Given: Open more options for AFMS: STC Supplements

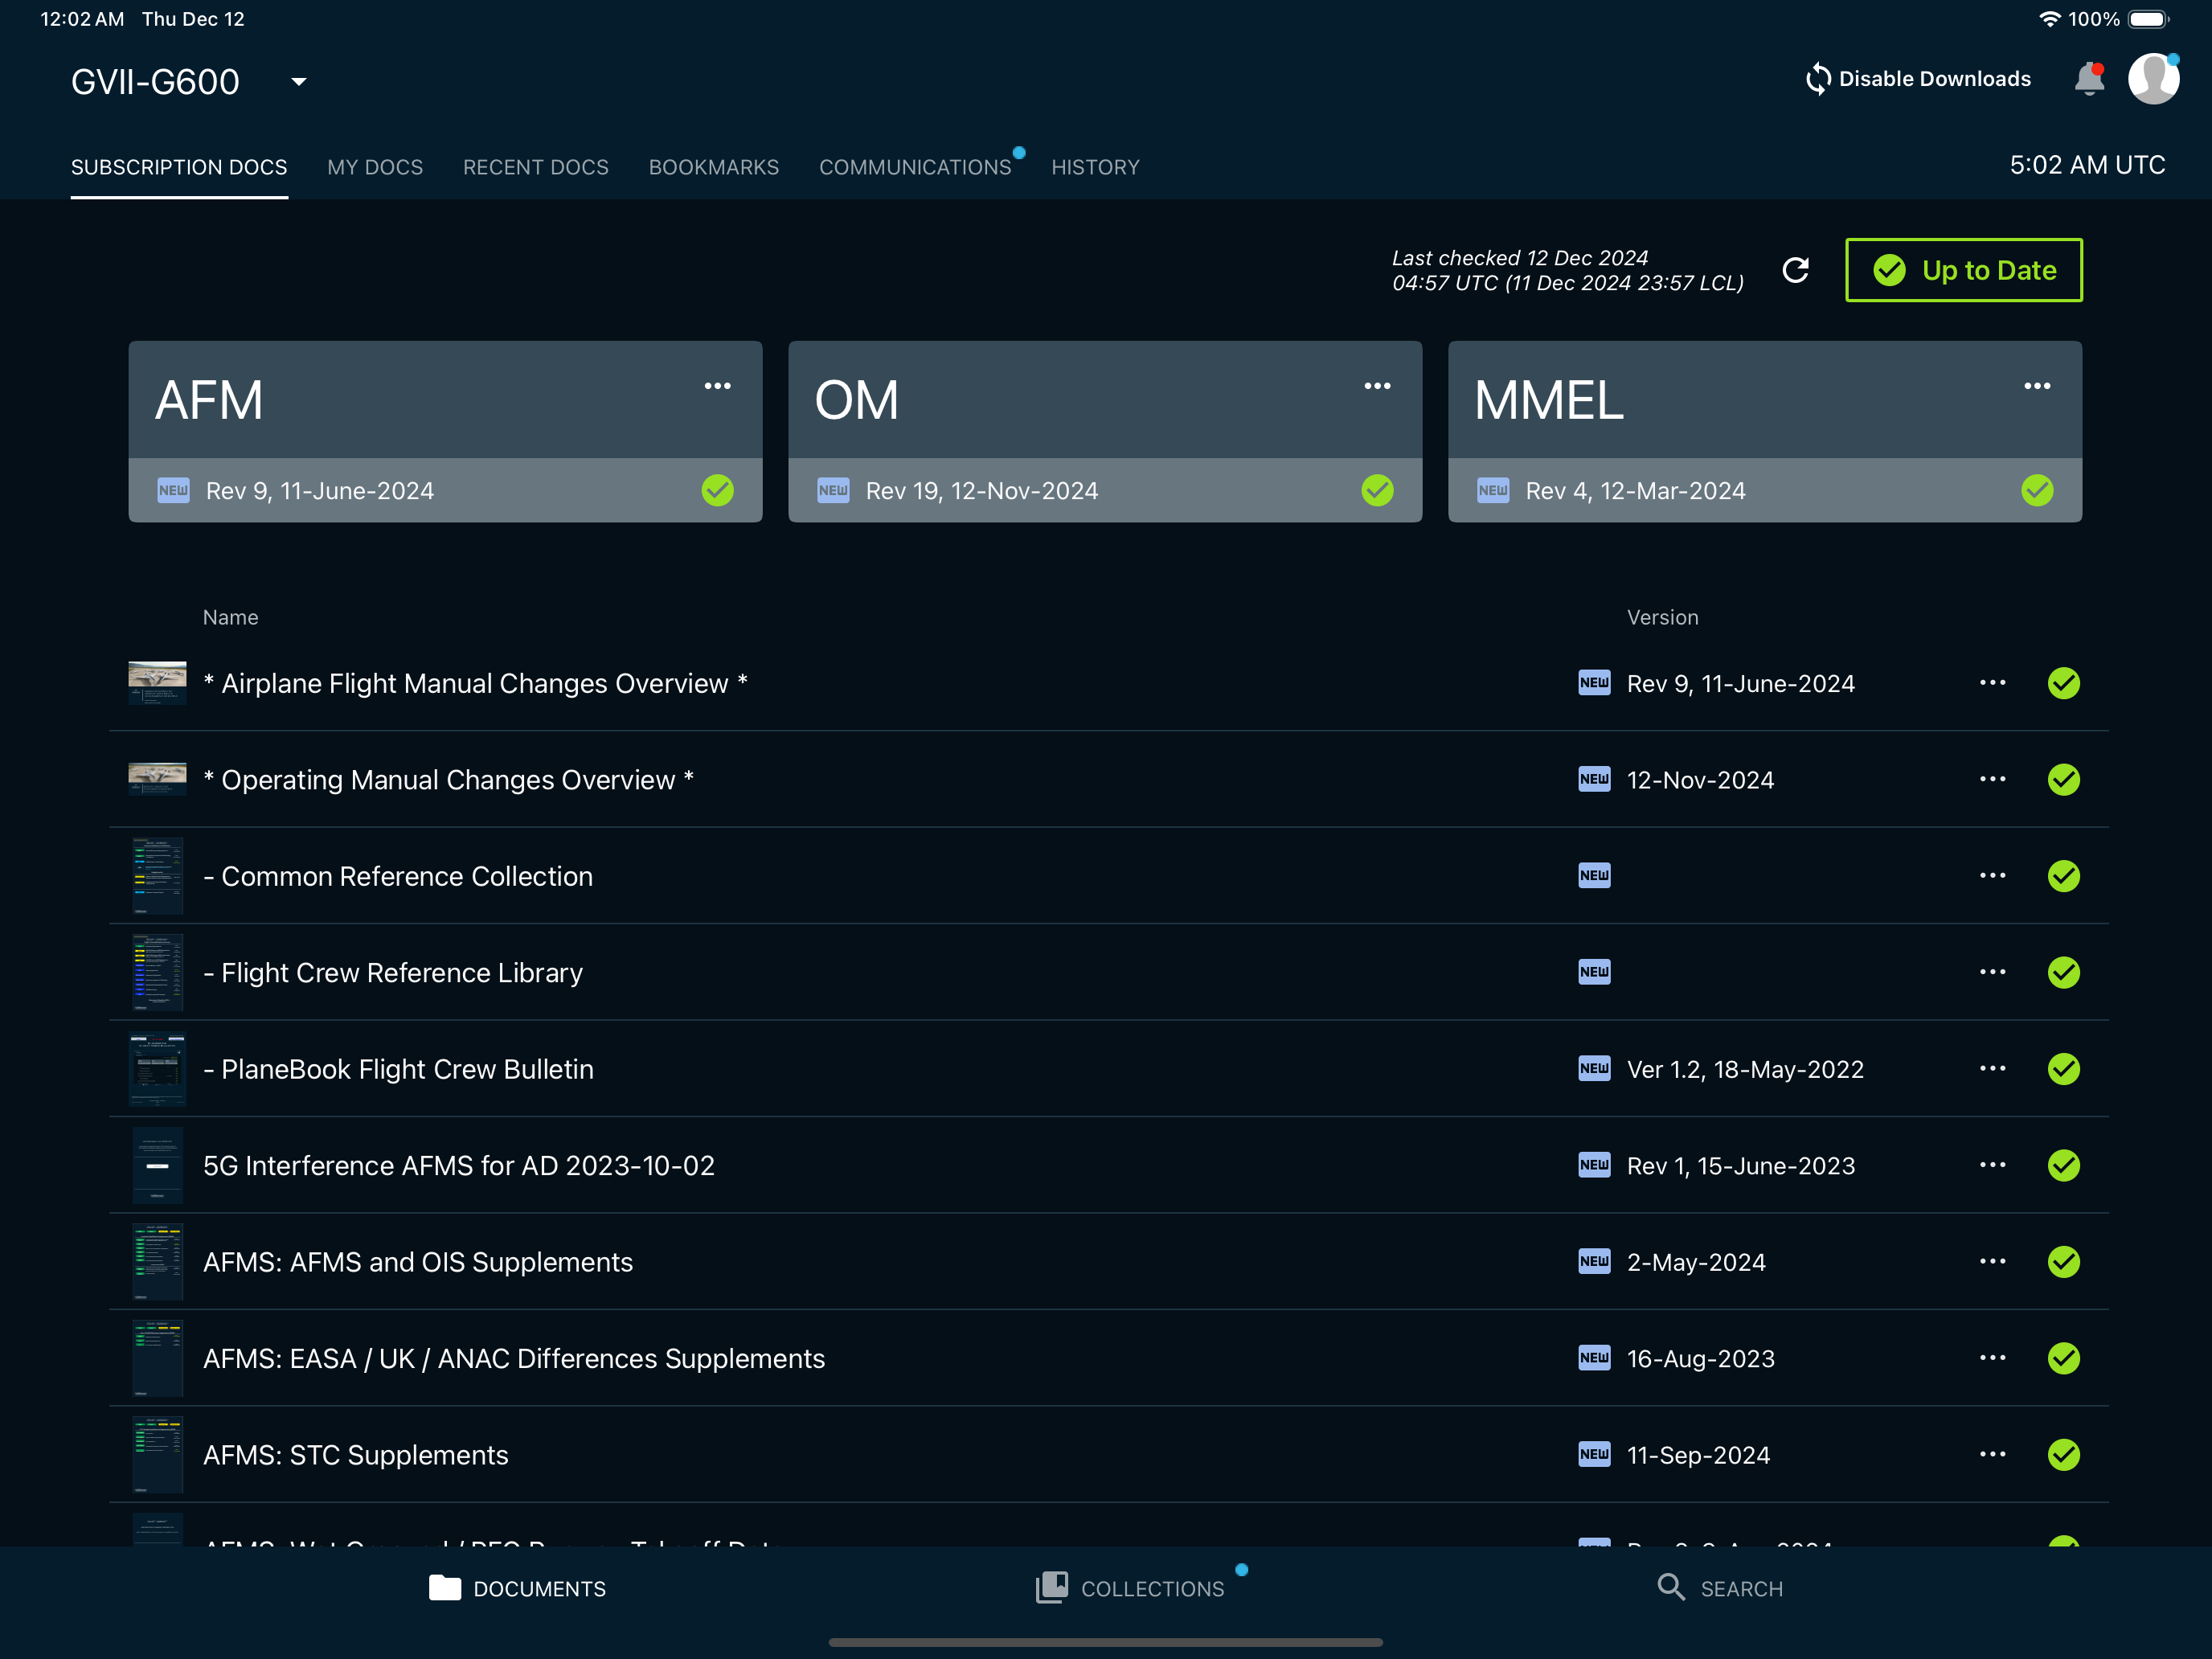Looking at the screenshot, I should 1993,1455.
